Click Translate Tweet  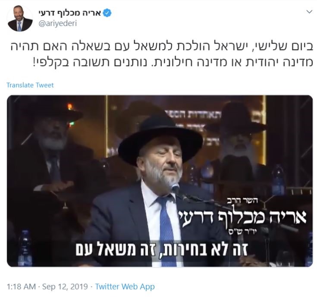point(30,85)
